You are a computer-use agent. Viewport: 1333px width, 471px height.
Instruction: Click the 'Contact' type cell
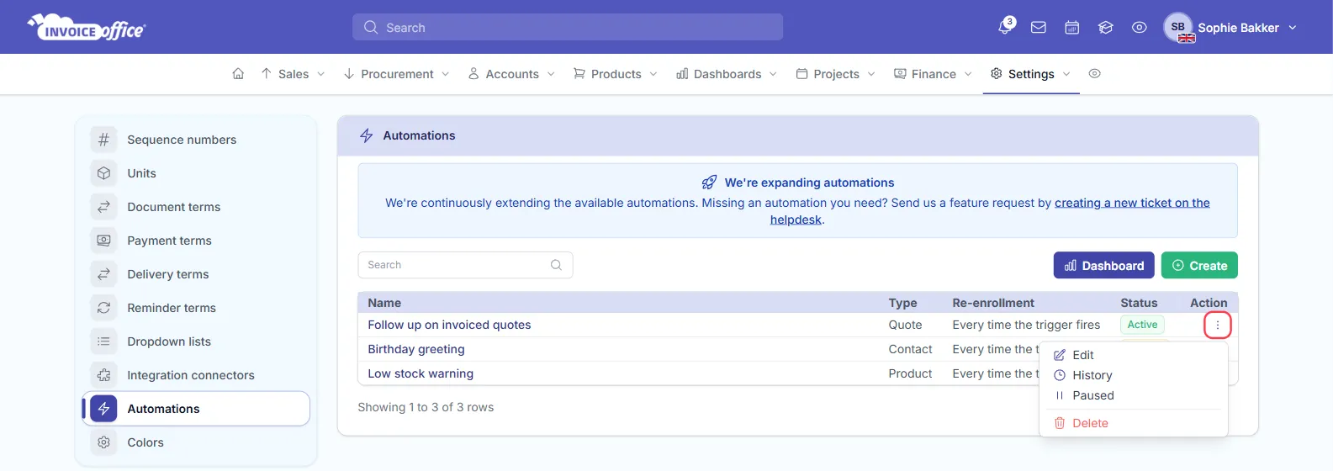pos(910,349)
